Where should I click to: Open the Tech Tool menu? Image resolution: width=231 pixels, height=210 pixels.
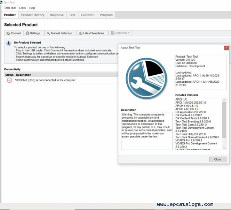[x=10, y=8]
